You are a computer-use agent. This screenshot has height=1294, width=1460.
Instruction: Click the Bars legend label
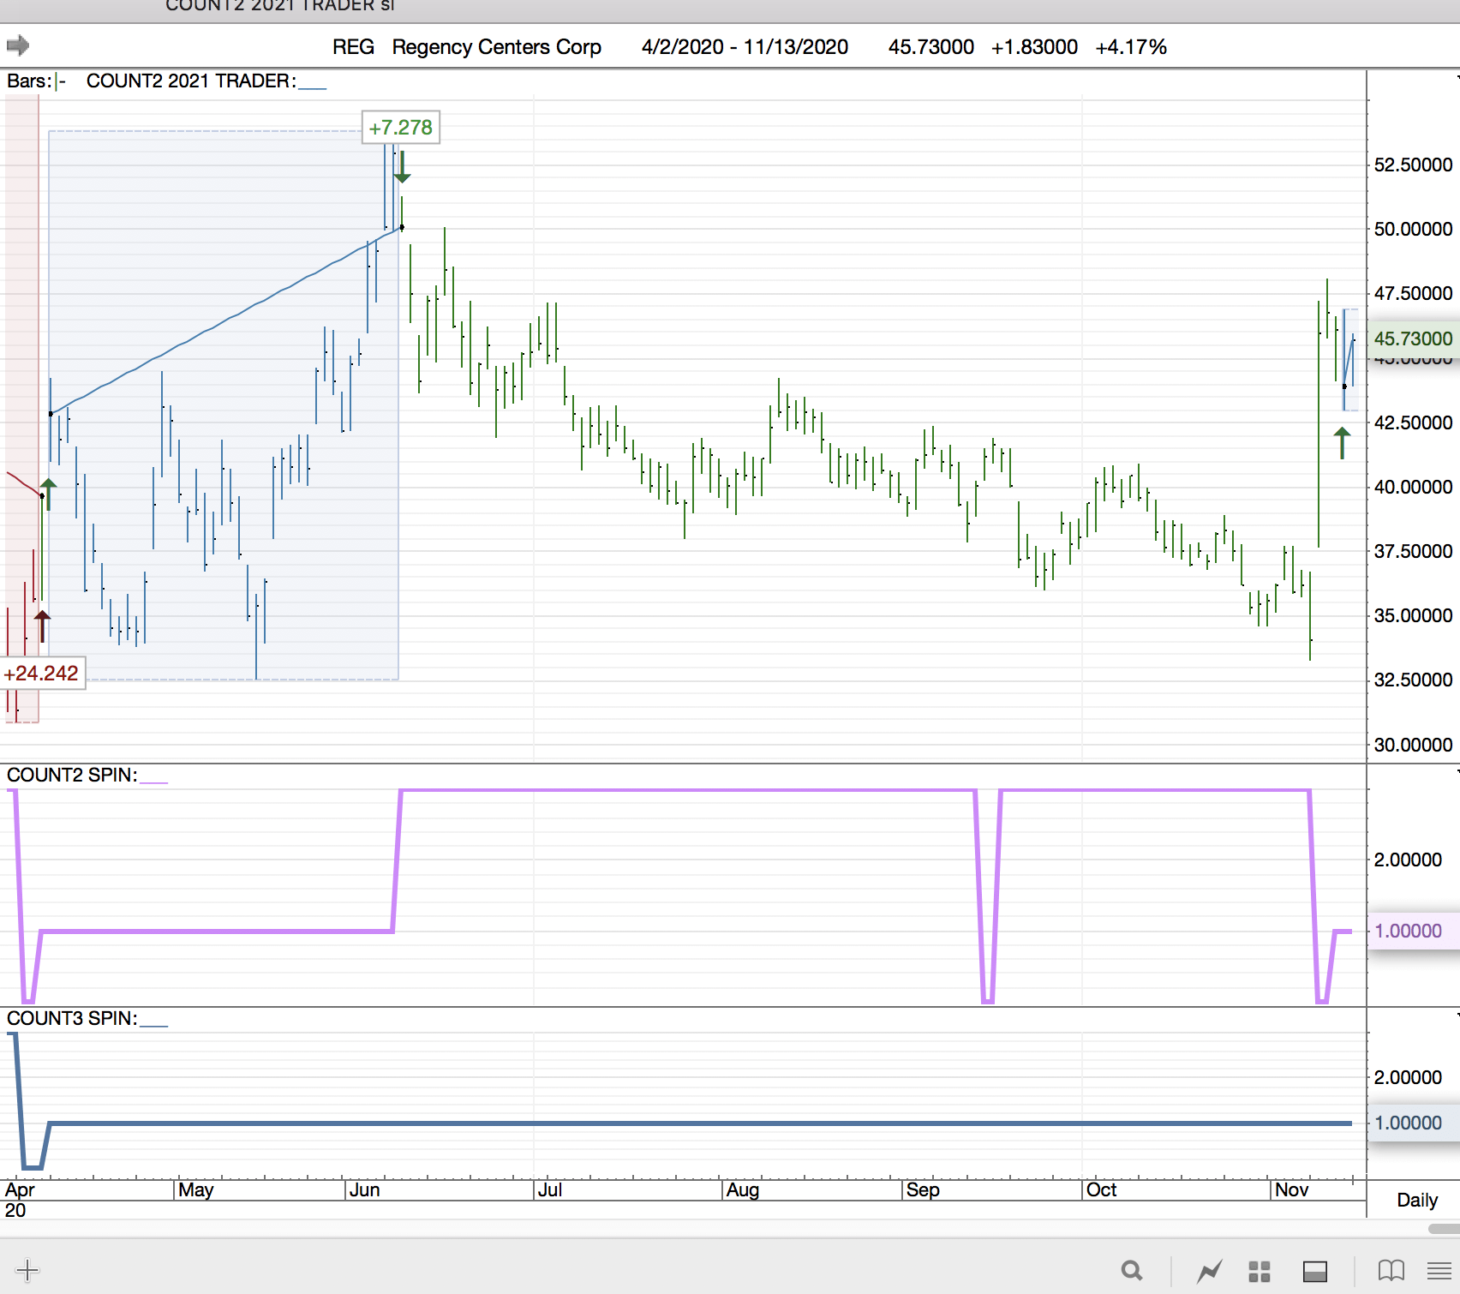point(36,81)
